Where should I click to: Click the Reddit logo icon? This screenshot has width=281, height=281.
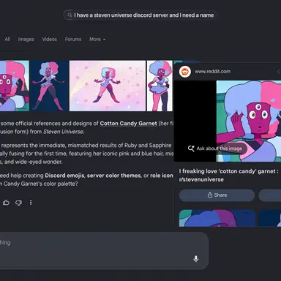(x=185, y=72)
